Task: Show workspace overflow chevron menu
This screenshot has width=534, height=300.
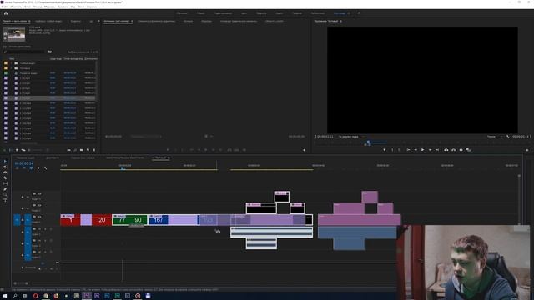Action: click(359, 13)
